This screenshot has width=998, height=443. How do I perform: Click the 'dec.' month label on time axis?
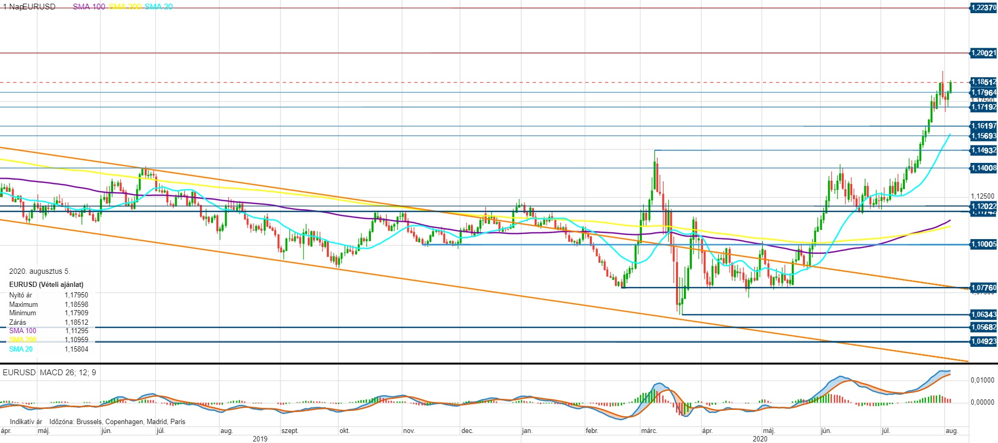[x=467, y=431]
